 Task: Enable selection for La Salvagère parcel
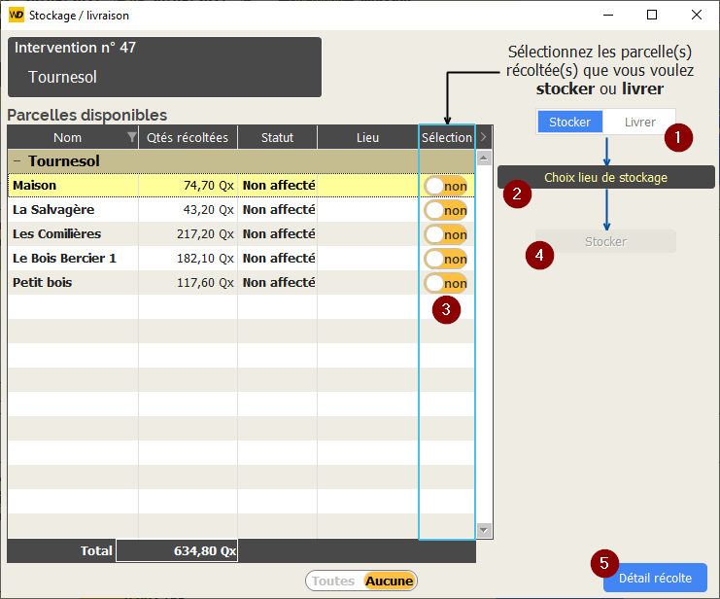coord(446,210)
